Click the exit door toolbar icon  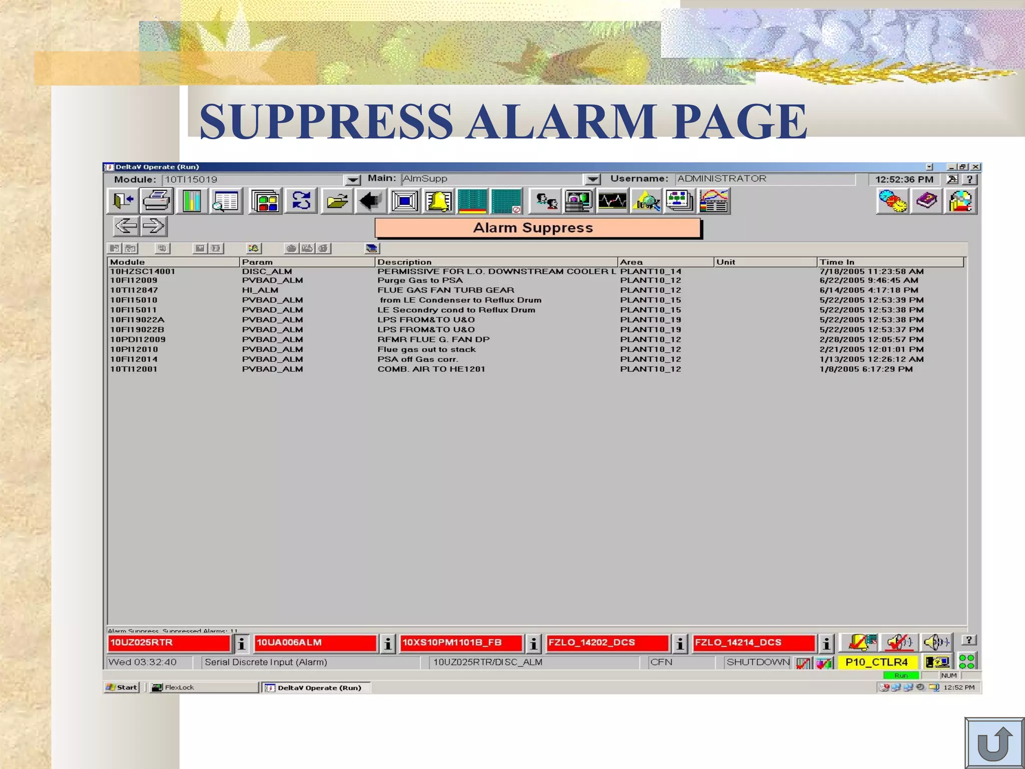pyautogui.click(x=123, y=201)
